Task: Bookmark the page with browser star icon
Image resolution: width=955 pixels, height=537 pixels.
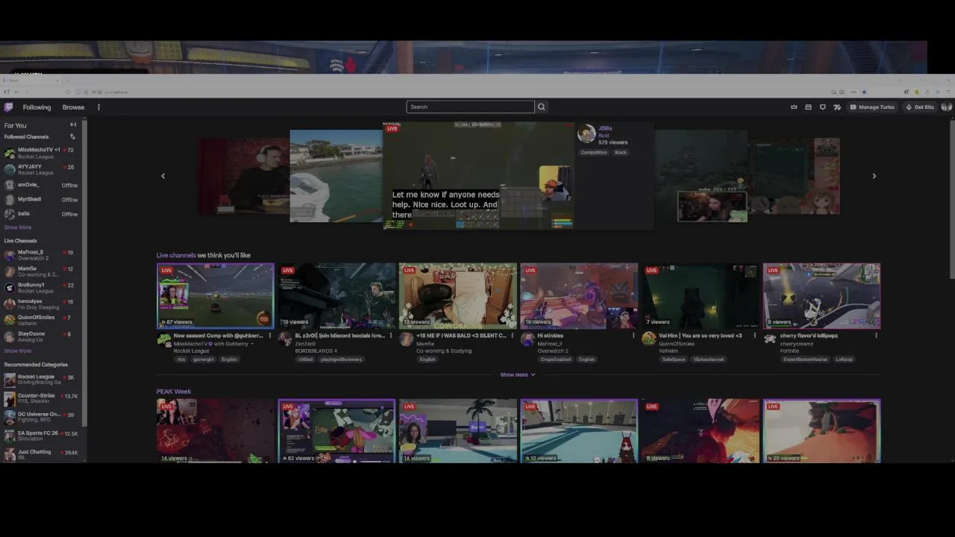Action: coord(864,92)
